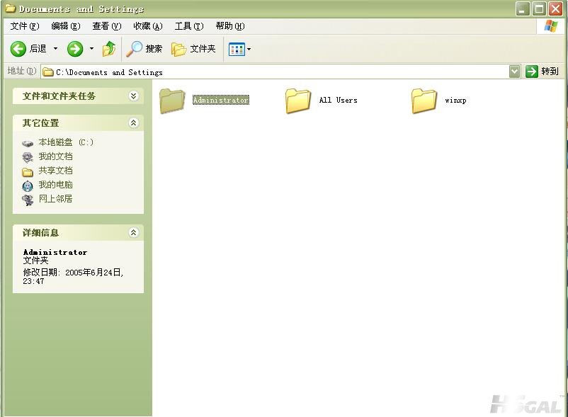
Task: Select the Administrator folder icon
Action: pyautogui.click(x=172, y=101)
